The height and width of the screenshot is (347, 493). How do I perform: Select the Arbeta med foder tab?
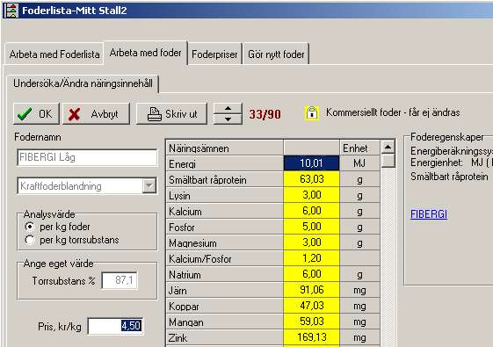146,53
